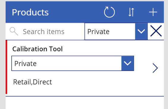Focus the Search items field
The width and height of the screenshot is (168, 109).
pos(45,31)
